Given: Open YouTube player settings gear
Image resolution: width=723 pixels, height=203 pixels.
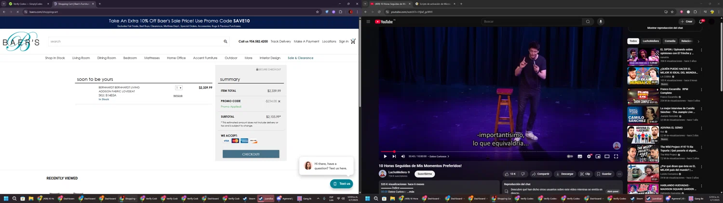Looking at the screenshot, I should (x=589, y=156).
